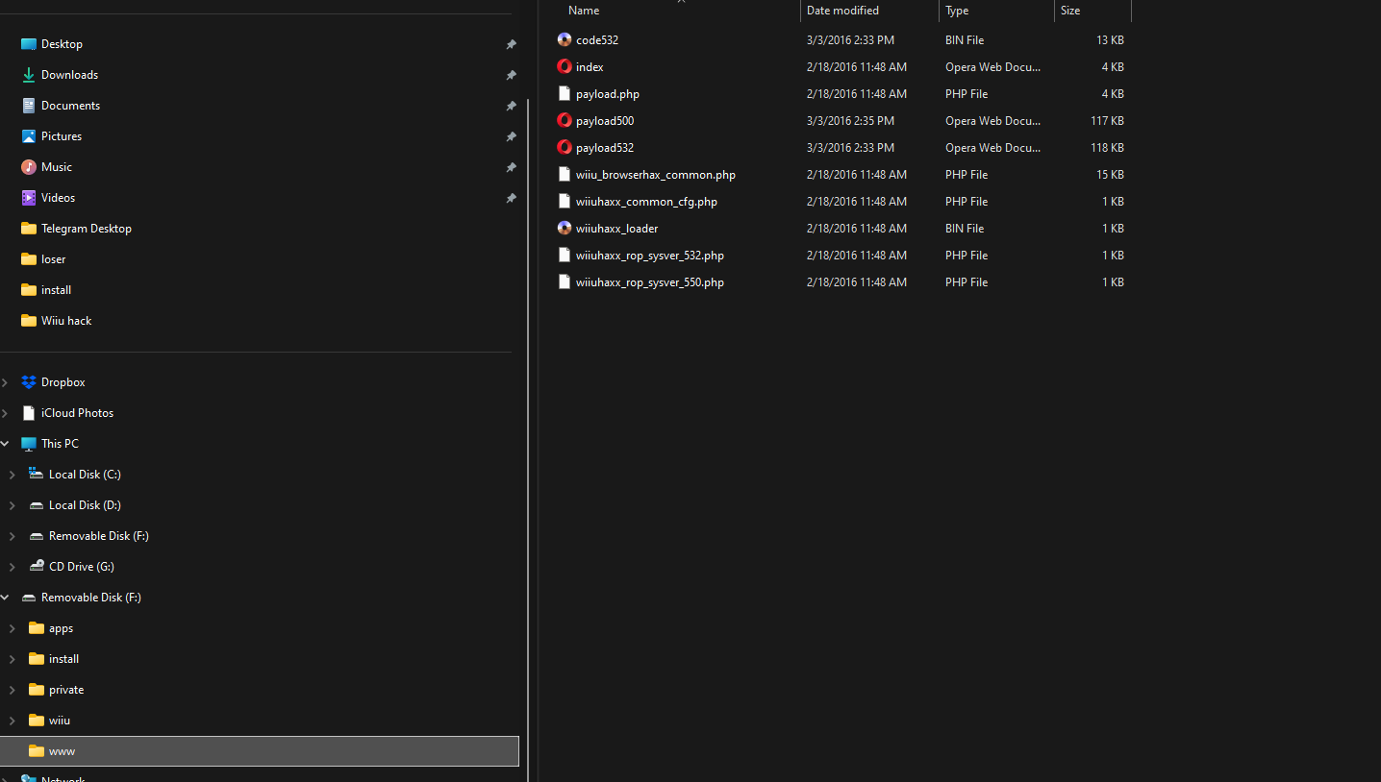
Task: Click the 118 KB size of payload532
Action: (1107, 148)
